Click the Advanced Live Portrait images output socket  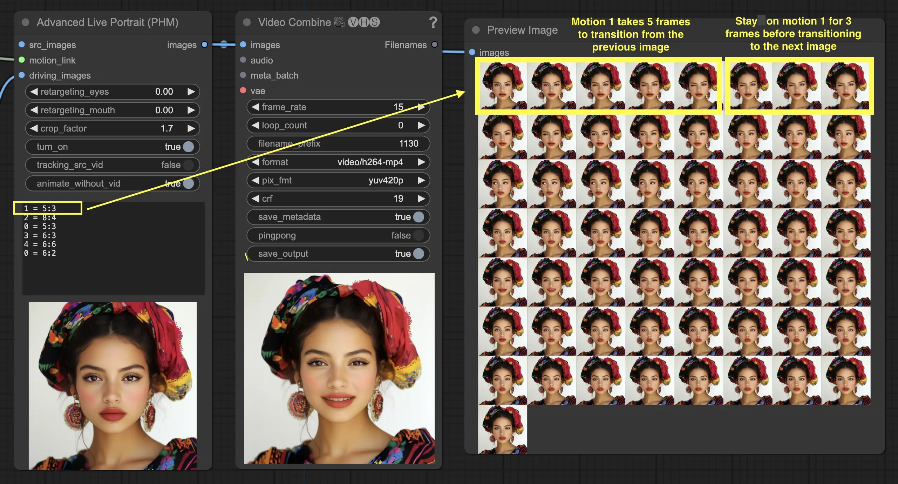pos(205,45)
